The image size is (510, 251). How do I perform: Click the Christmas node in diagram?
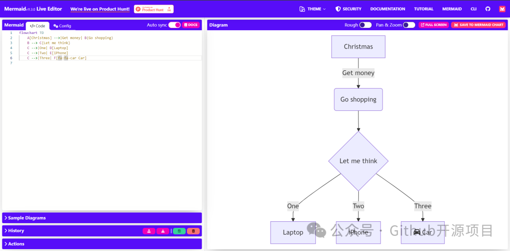pyautogui.click(x=358, y=47)
